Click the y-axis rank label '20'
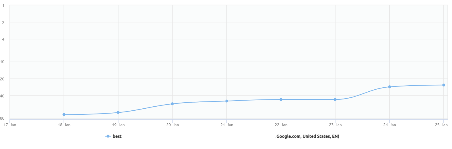The width and height of the screenshot is (452, 149). tap(3, 79)
